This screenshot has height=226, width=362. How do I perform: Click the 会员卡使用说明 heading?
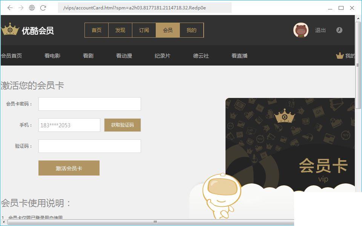pos(36,203)
